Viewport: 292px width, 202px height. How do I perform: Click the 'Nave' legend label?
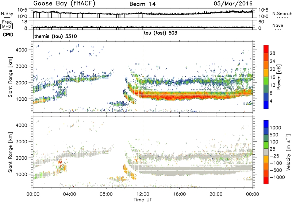pyautogui.click(x=278, y=25)
